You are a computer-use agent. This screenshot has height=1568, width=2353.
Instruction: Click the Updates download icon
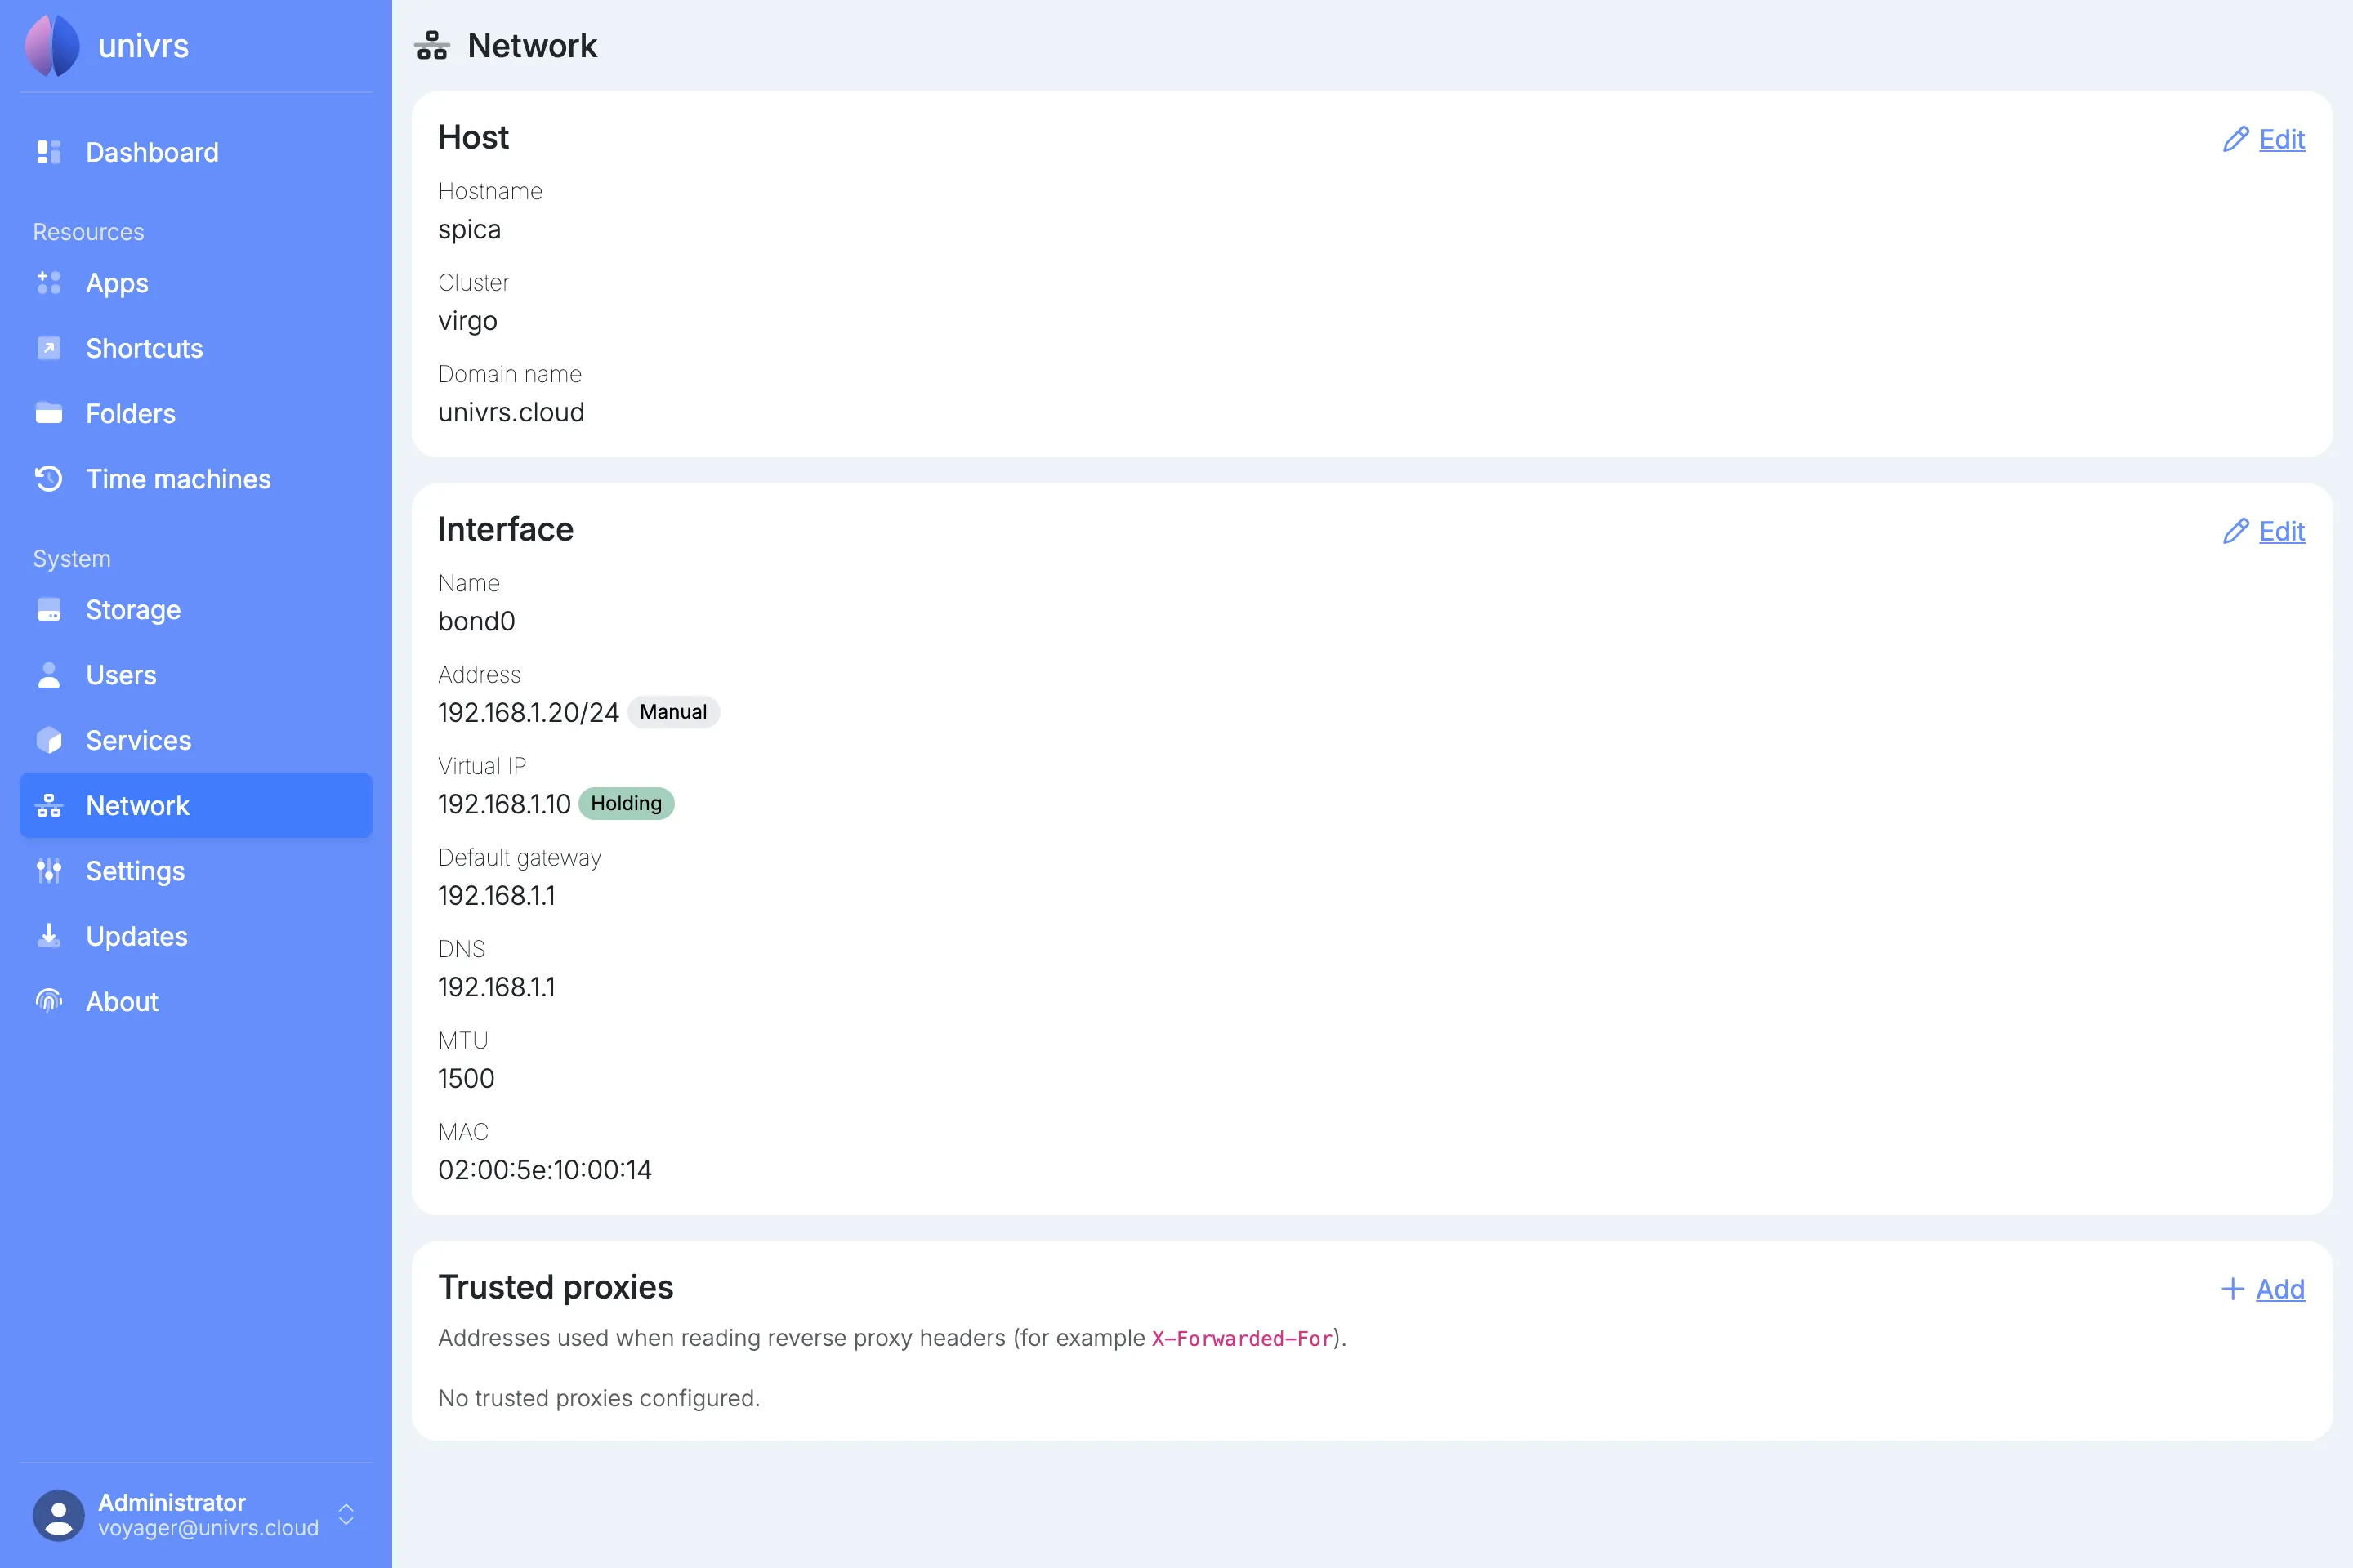click(x=49, y=936)
